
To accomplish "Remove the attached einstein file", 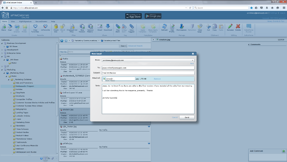I will 157,79.
